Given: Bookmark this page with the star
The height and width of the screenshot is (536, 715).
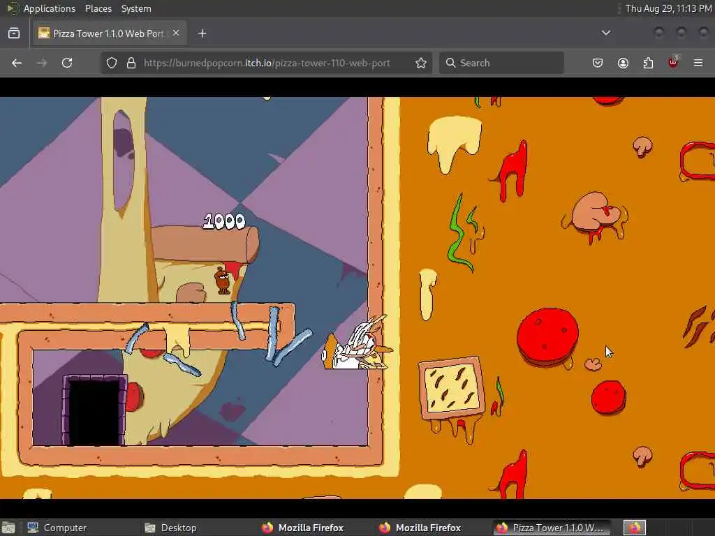Looking at the screenshot, I should click(421, 63).
